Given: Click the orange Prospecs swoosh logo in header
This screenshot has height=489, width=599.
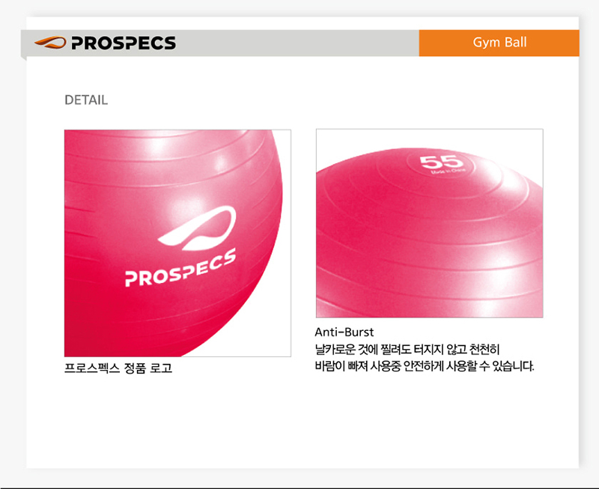Looking at the screenshot, I should coord(50,43).
